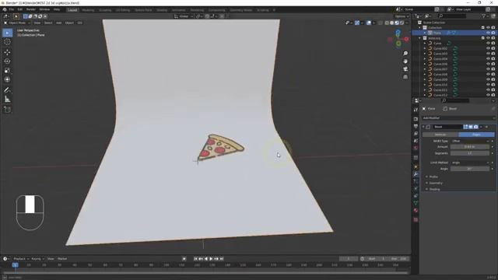The height and width of the screenshot is (280, 498).
Task: Open the Width Type Offset dropdown
Action: (x=470, y=141)
